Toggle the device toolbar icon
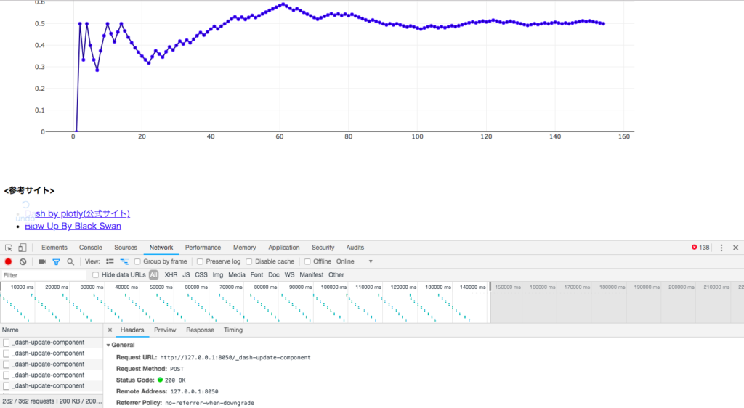The height and width of the screenshot is (408, 744). (x=22, y=248)
